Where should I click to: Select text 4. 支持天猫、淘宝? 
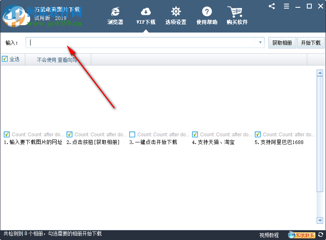coord(213,142)
